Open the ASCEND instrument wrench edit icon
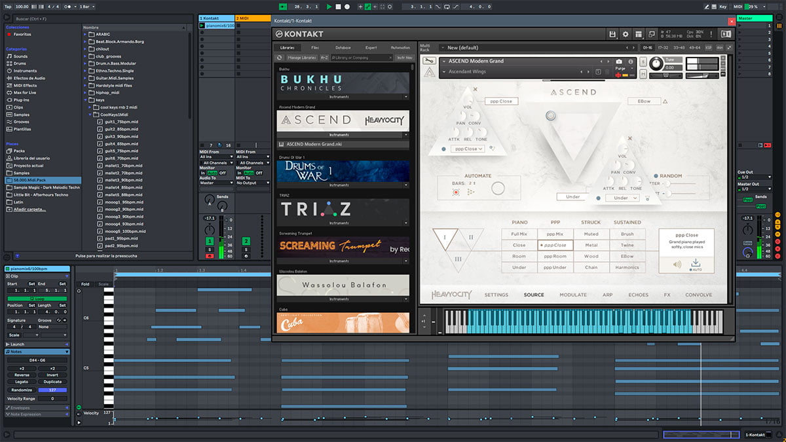The height and width of the screenshot is (442, 786). click(430, 61)
